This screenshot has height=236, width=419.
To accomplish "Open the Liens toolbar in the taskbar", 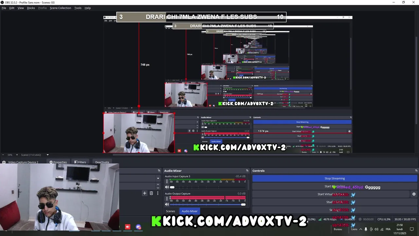I will pyautogui.click(x=354, y=229).
